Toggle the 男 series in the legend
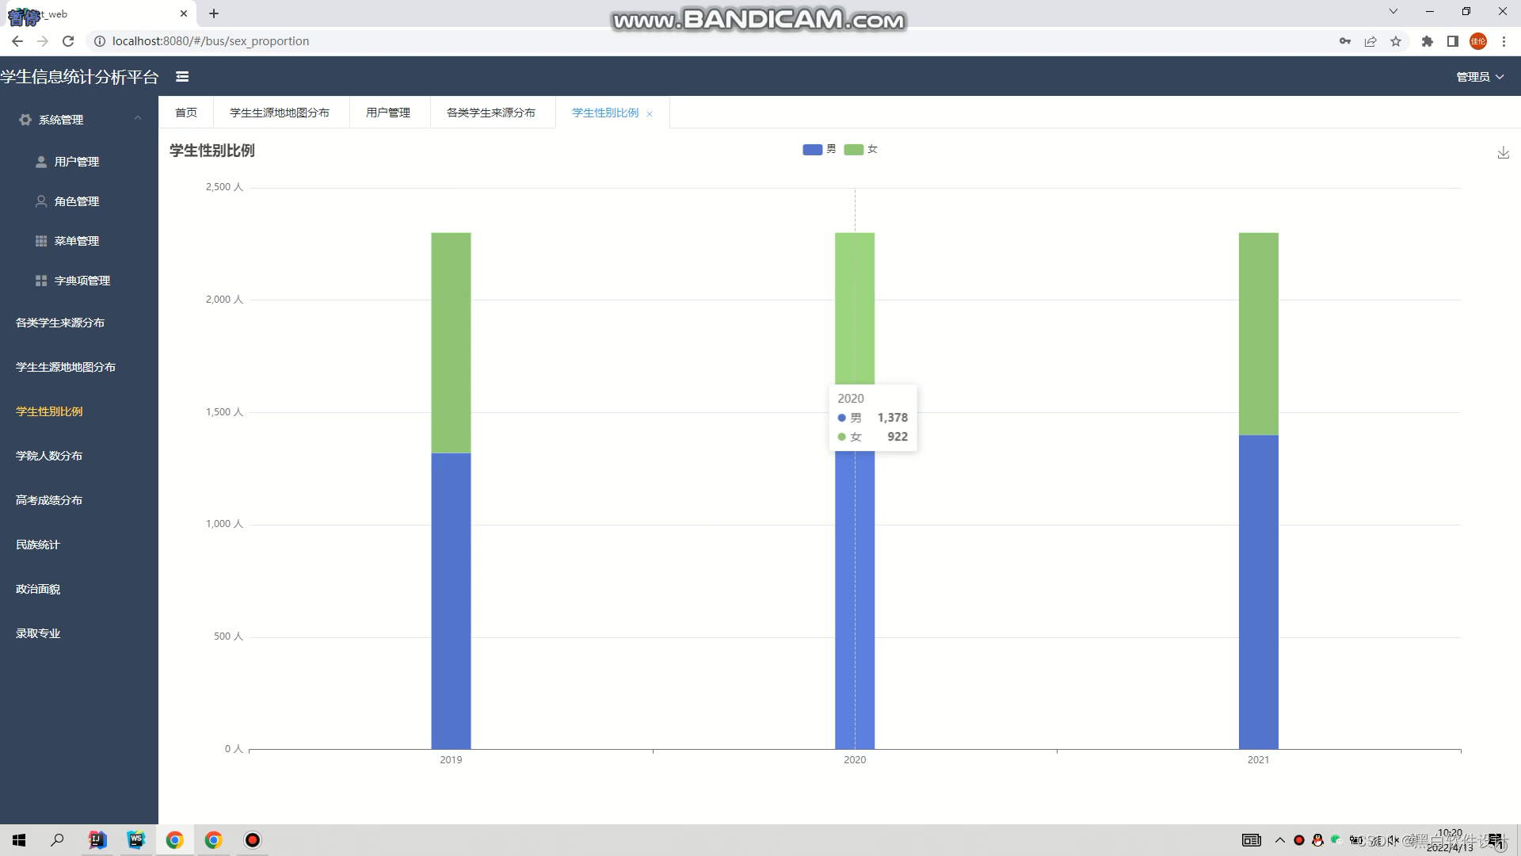 819,149
